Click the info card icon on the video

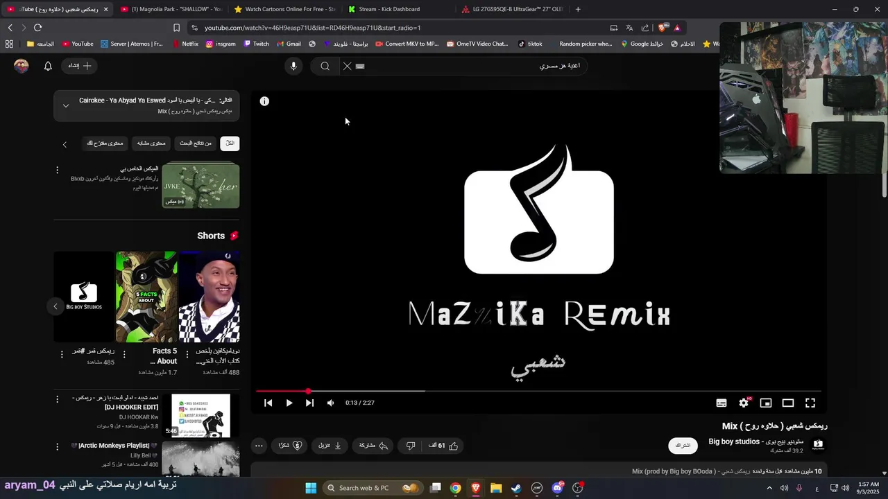(x=264, y=101)
